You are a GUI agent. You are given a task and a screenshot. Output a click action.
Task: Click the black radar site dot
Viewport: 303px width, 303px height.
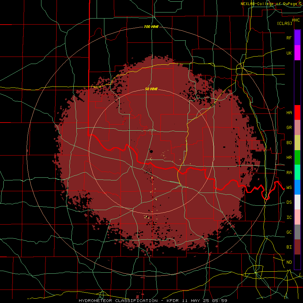click(151, 151)
